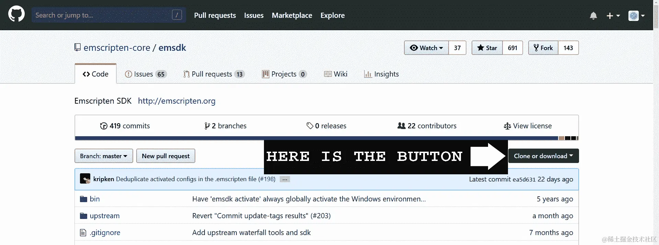Expand commit message ellipsis button
Viewport: 659px width, 245px height.
point(285,179)
